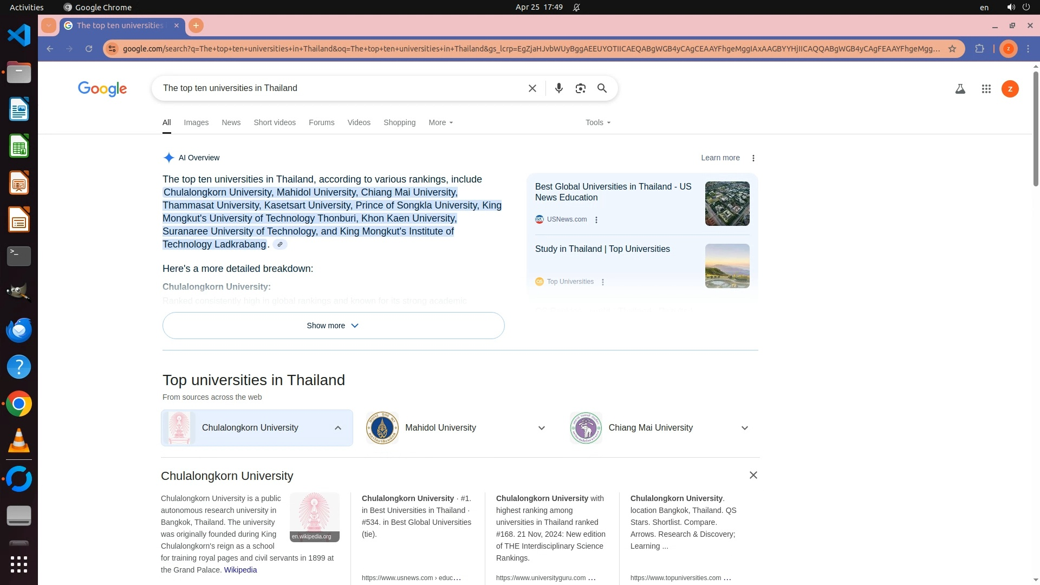Bookmark this page with the star icon

(x=952, y=49)
